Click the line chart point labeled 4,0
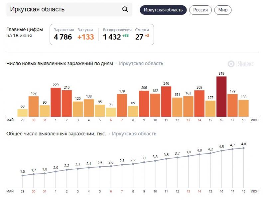This screenshot has height=200, width=266. click(x=199, y=154)
